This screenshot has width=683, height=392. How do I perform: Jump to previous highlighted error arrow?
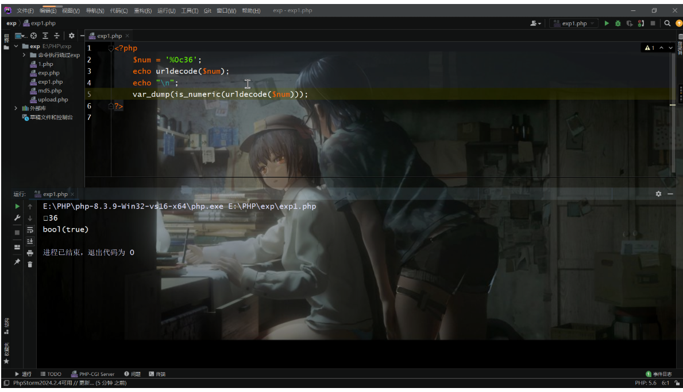click(661, 48)
